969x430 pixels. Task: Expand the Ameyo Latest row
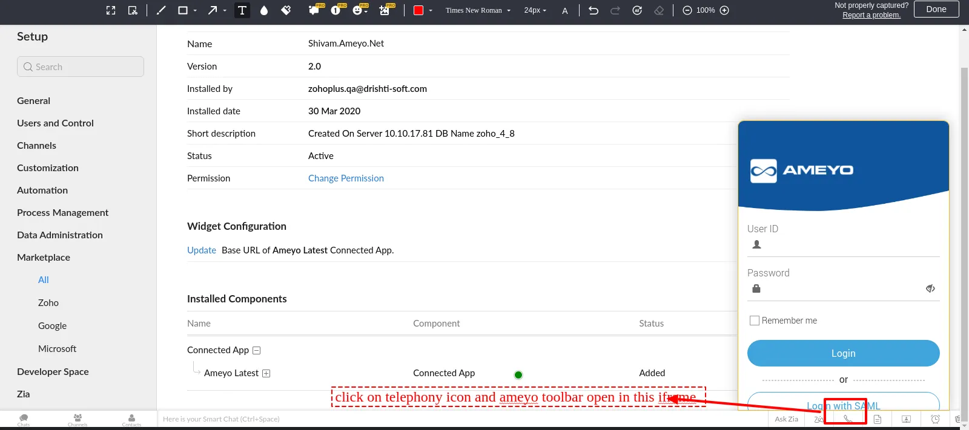point(266,374)
